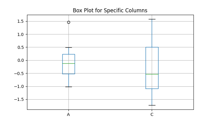Click the upper whisker cap of box C
The height and width of the screenshot is (123, 215).
[152, 19]
